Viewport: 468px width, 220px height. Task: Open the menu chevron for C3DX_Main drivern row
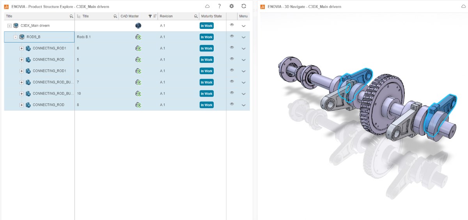click(244, 26)
